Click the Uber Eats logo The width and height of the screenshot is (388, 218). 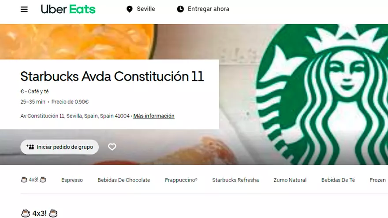click(68, 9)
